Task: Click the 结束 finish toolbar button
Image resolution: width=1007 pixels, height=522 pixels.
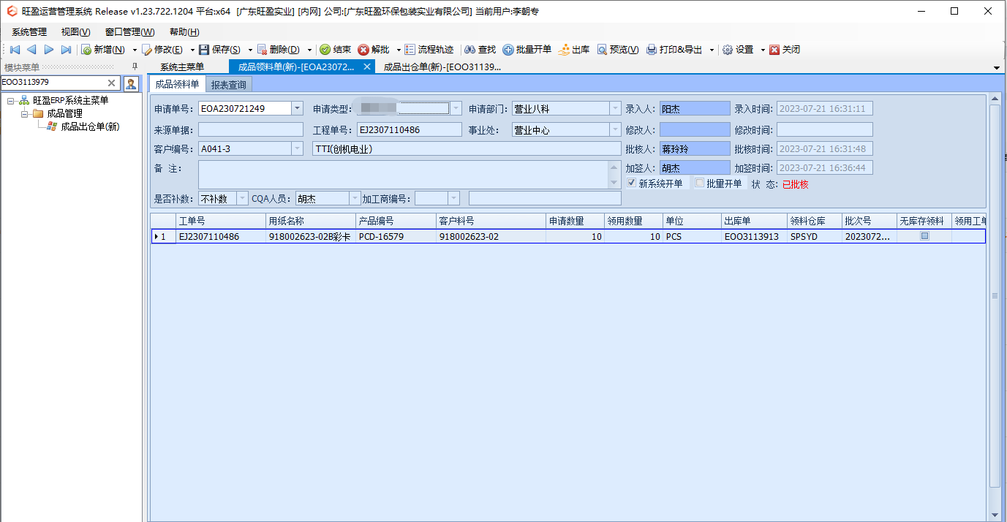Action: click(x=336, y=50)
